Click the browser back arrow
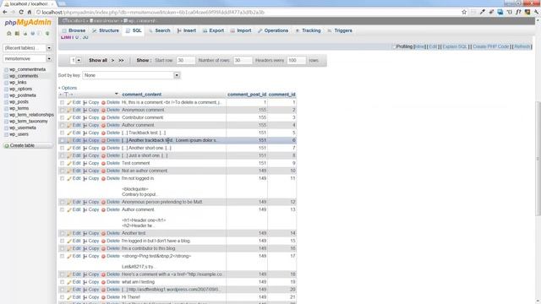The width and height of the screenshot is (541, 304). [5, 12]
